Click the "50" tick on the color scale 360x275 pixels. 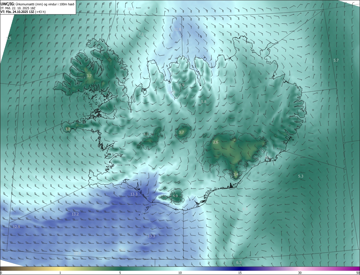pyautogui.click(x=358, y=273)
